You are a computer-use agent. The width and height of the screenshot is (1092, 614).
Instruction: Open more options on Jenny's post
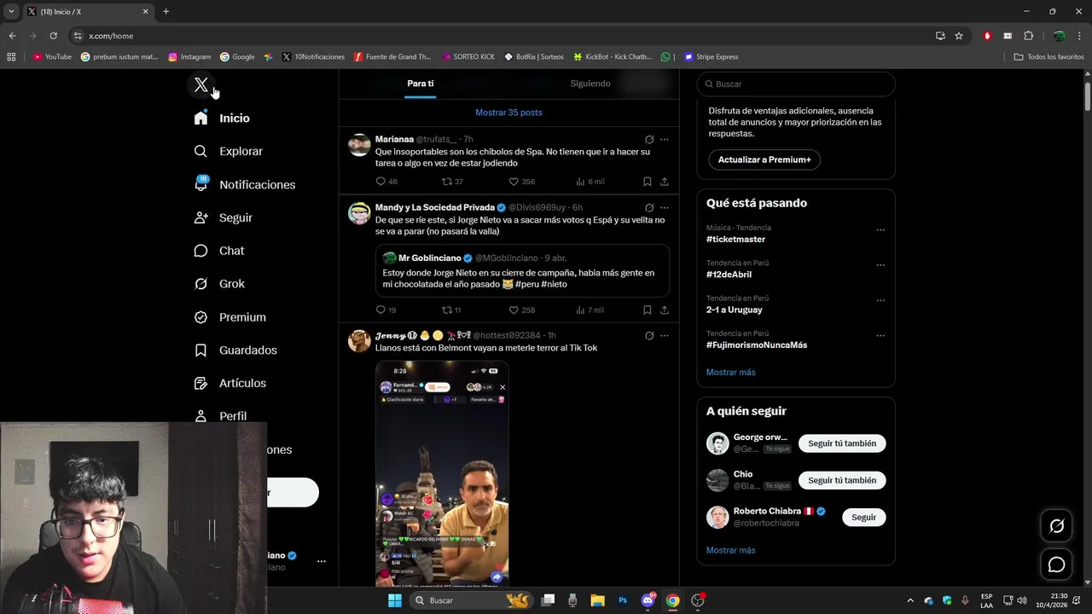tap(665, 336)
